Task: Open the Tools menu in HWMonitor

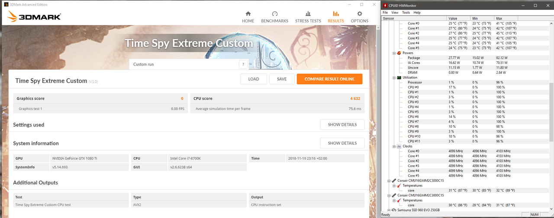Action: pos(406,13)
